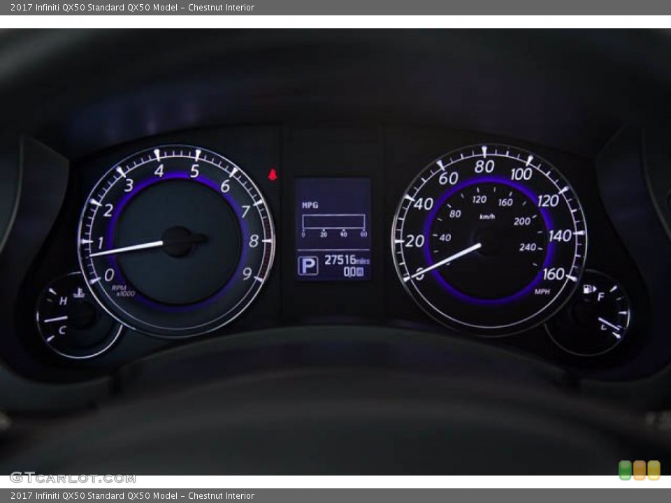Click the tachometer needle

point(127,249)
